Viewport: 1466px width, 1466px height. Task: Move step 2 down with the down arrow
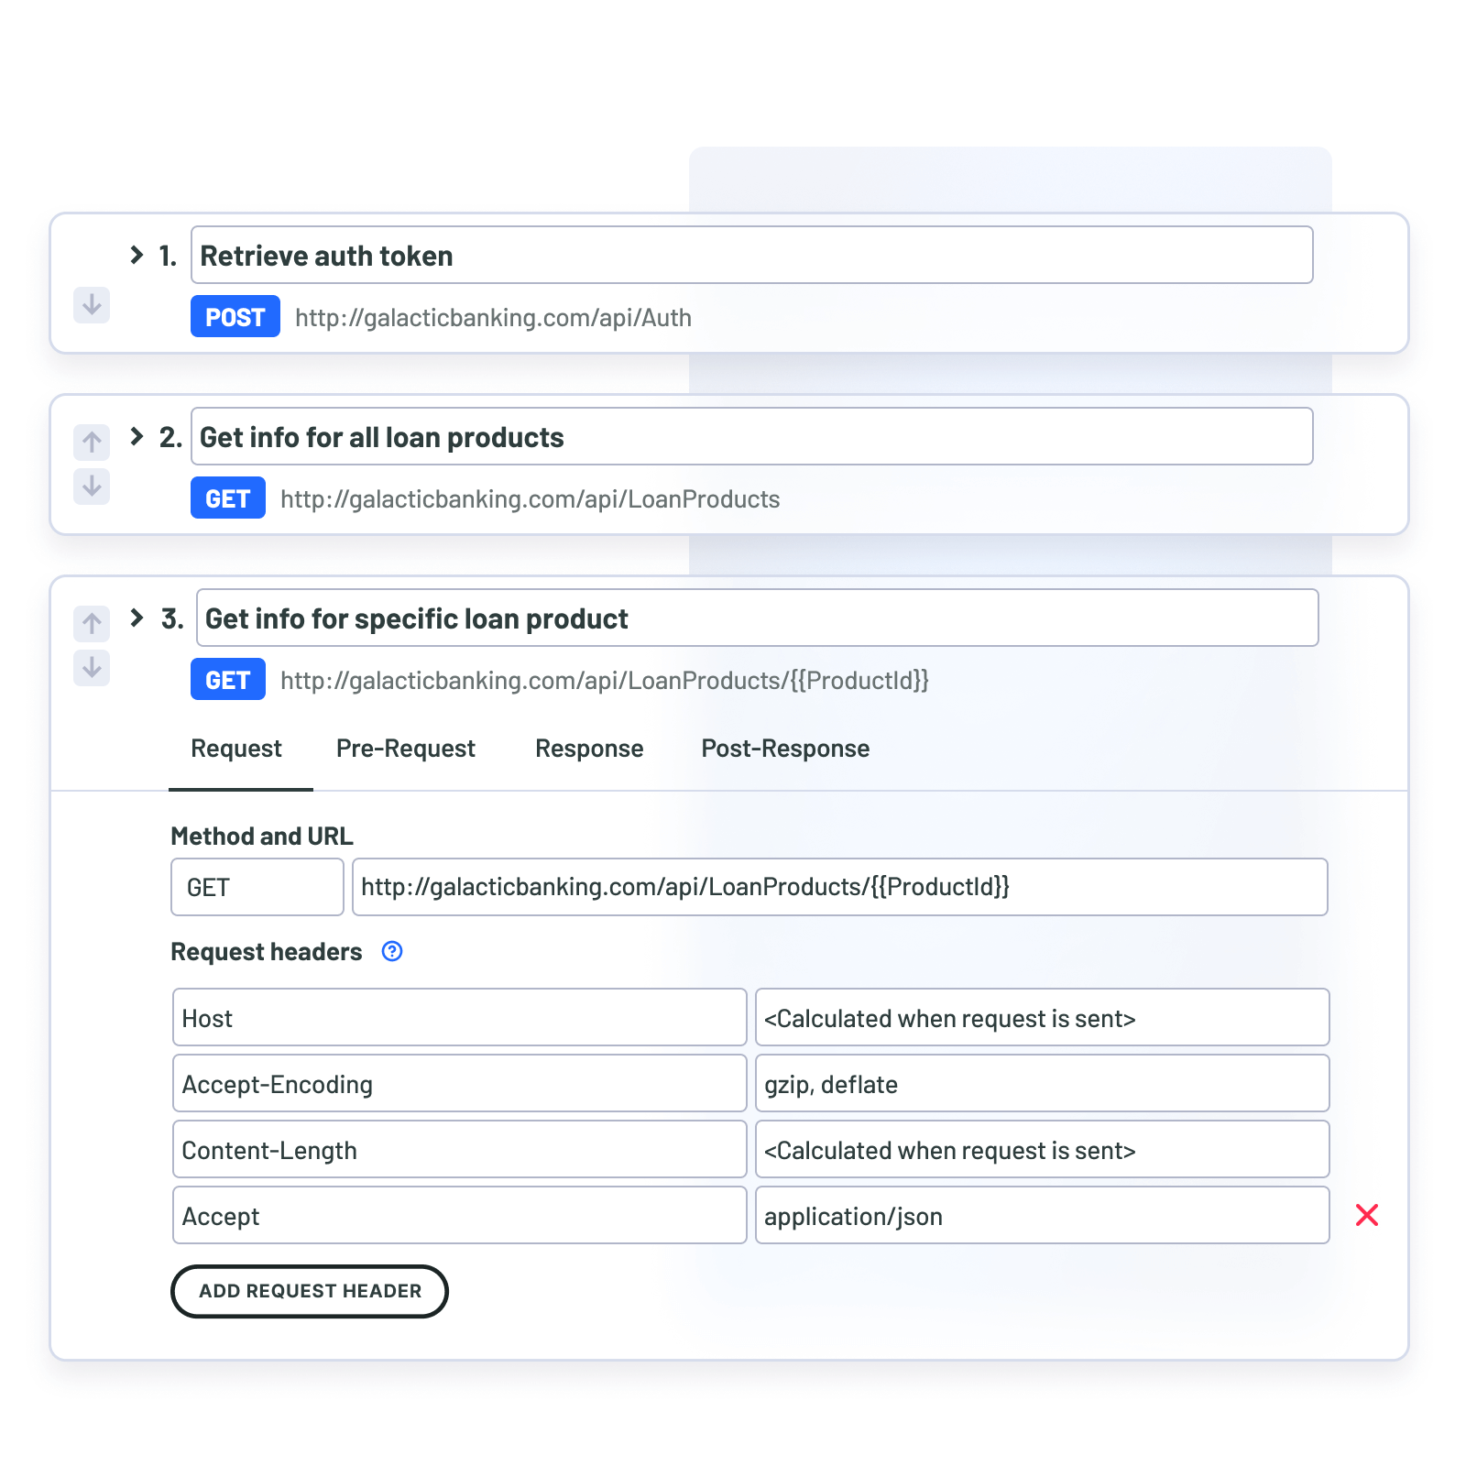coord(91,487)
